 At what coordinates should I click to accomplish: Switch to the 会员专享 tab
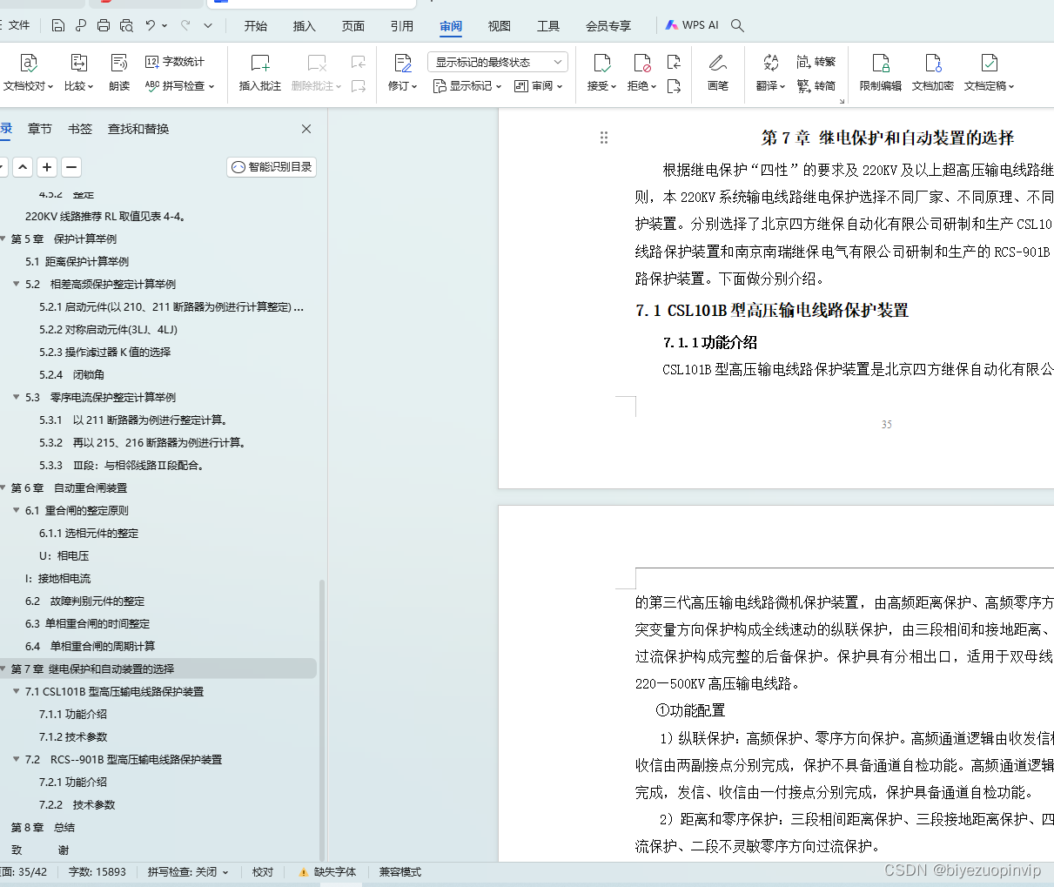click(x=608, y=26)
